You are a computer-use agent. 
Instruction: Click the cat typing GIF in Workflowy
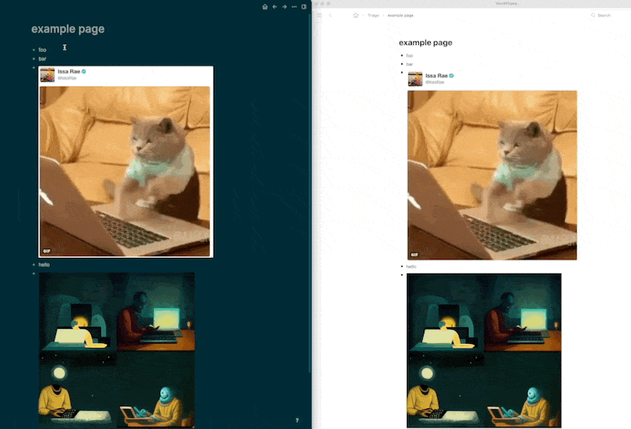pyautogui.click(x=492, y=175)
